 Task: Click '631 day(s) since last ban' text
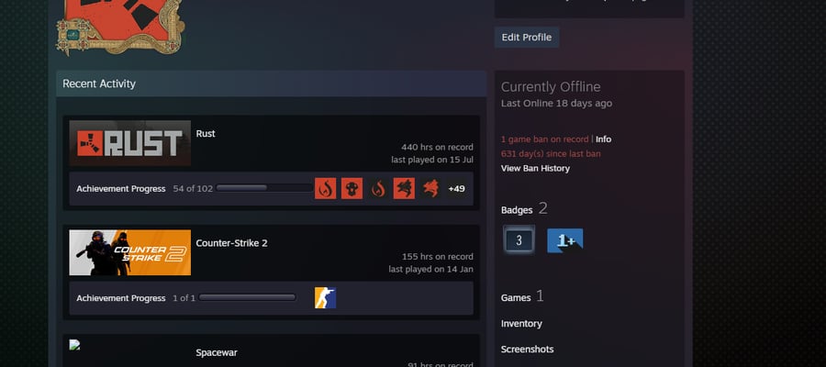click(551, 154)
